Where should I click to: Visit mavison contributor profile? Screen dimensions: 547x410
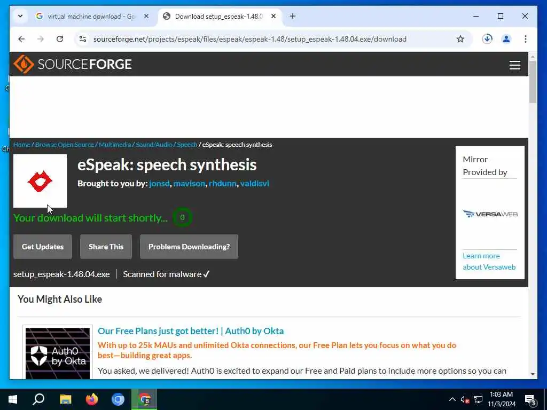pyautogui.click(x=189, y=184)
